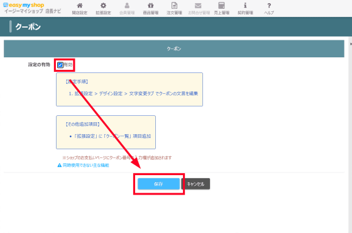Screen dimensions: 352x233
Task: Open the 会員管理 person icon menu
Action: (x=127, y=9)
